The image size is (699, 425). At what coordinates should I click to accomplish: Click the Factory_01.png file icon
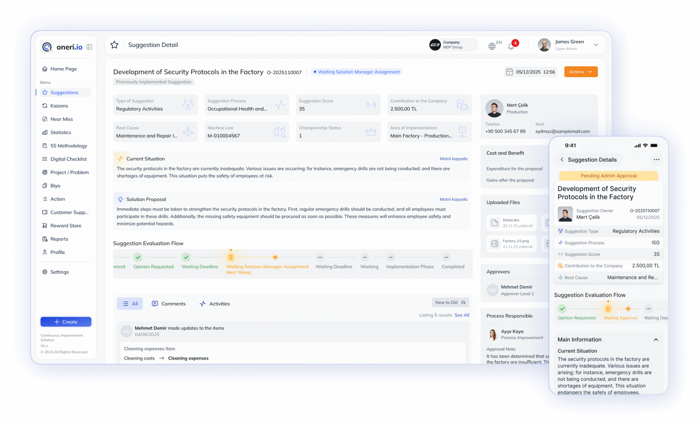click(495, 244)
